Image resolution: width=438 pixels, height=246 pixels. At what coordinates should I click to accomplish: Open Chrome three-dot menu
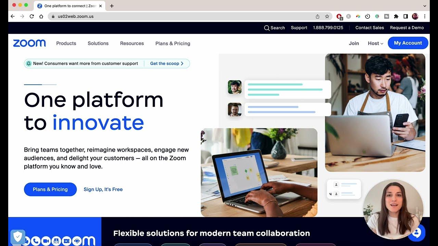pos(425,16)
